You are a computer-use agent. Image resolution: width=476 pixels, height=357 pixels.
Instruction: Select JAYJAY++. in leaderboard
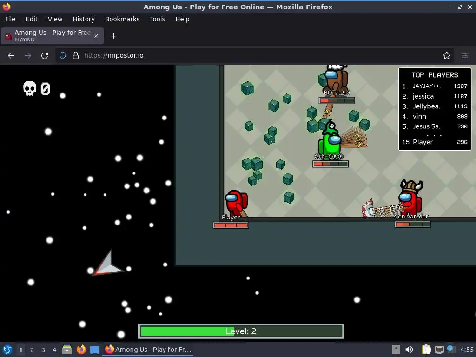click(435, 86)
